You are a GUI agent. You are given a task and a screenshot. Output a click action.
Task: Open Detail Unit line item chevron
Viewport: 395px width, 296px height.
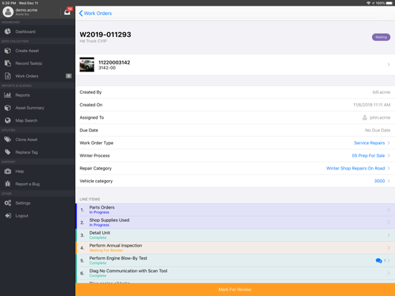click(389, 235)
